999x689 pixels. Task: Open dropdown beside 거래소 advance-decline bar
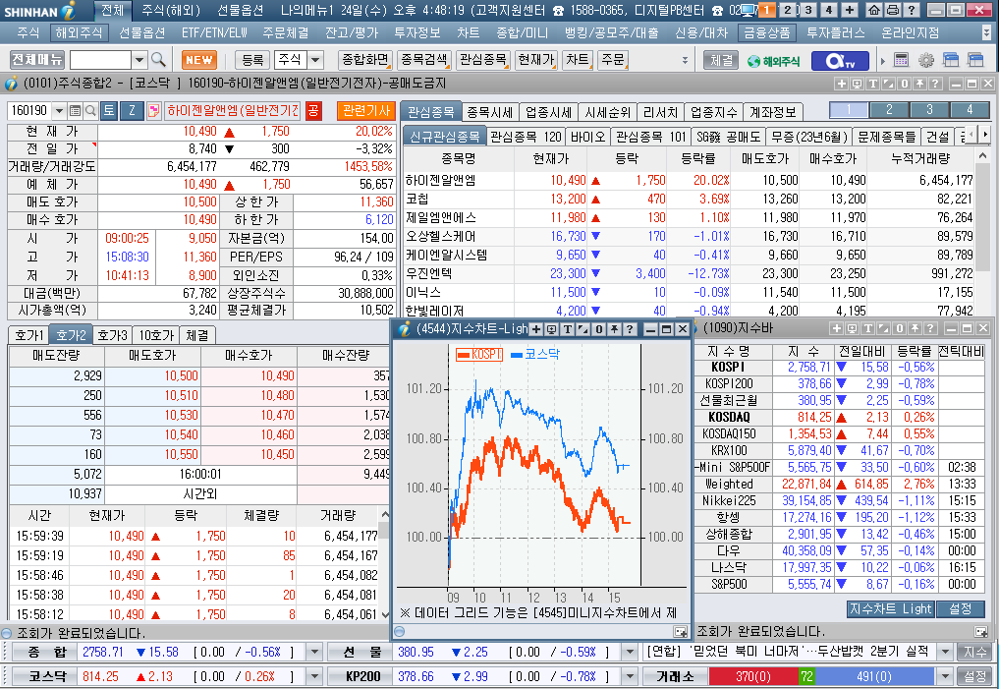pyautogui.click(x=946, y=676)
